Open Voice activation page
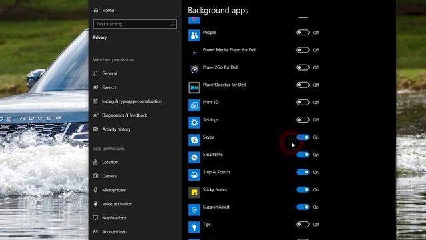The height and width of the screenshot is (240, 426). click(x=117, y=204)
